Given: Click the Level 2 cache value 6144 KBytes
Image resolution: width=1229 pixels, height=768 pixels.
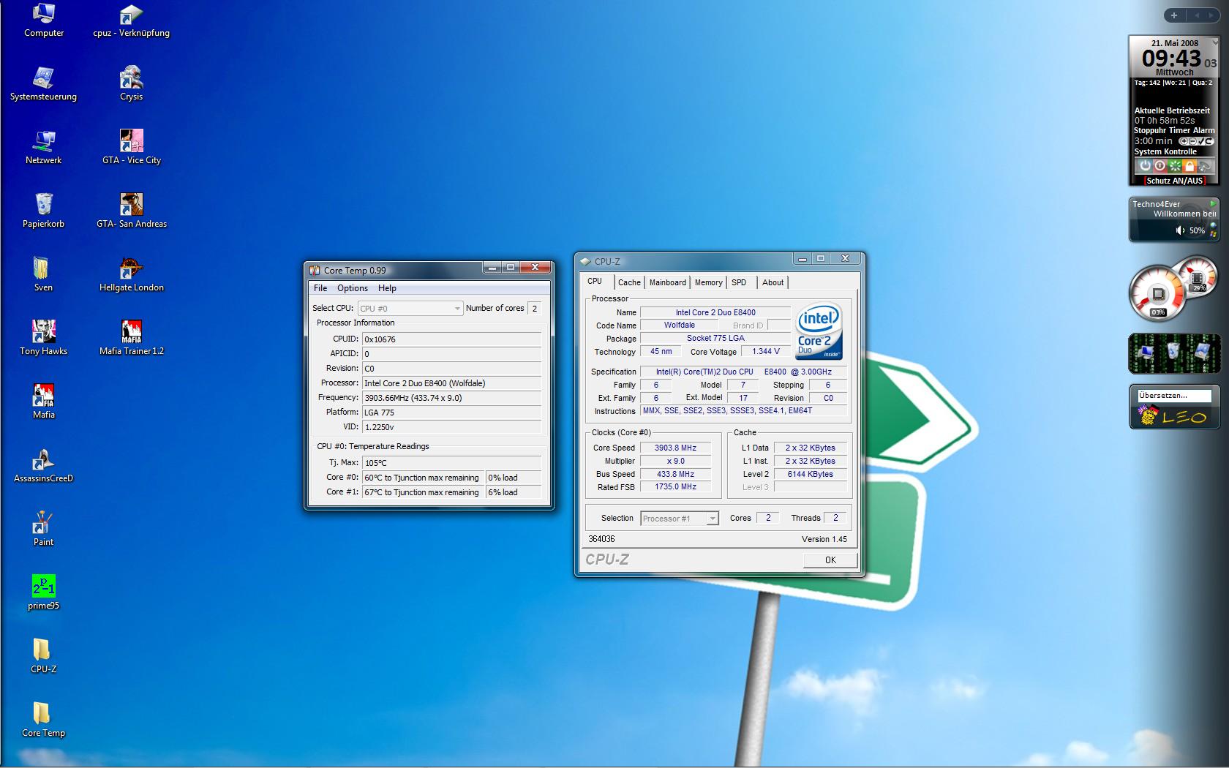Looking at the screenshot, I should [810, 474].
